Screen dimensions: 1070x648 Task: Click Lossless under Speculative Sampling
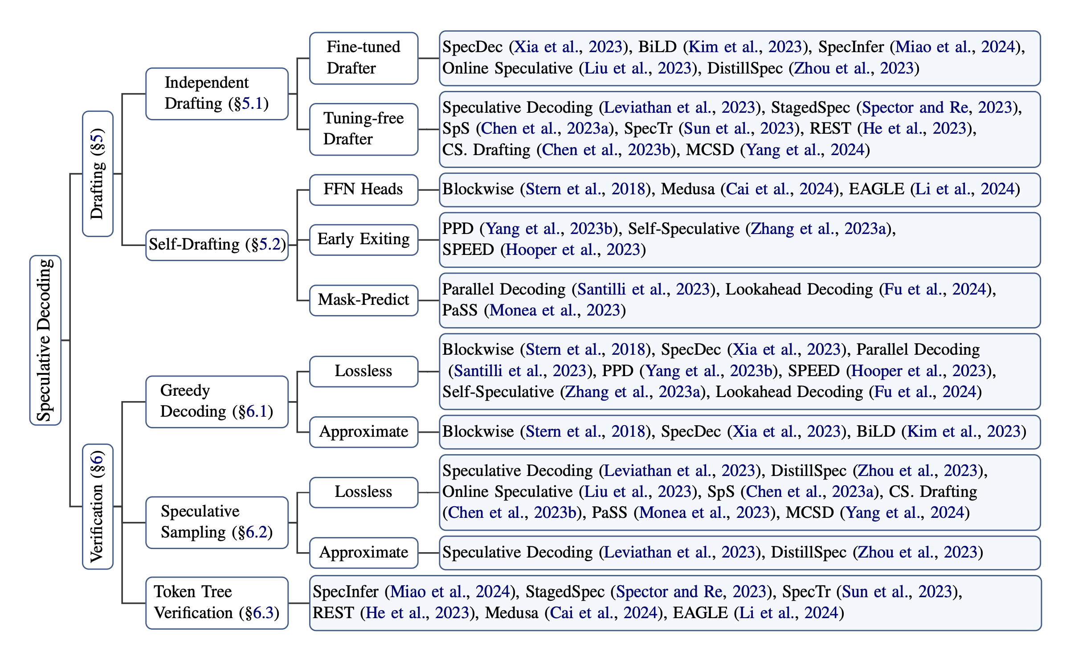363,492
